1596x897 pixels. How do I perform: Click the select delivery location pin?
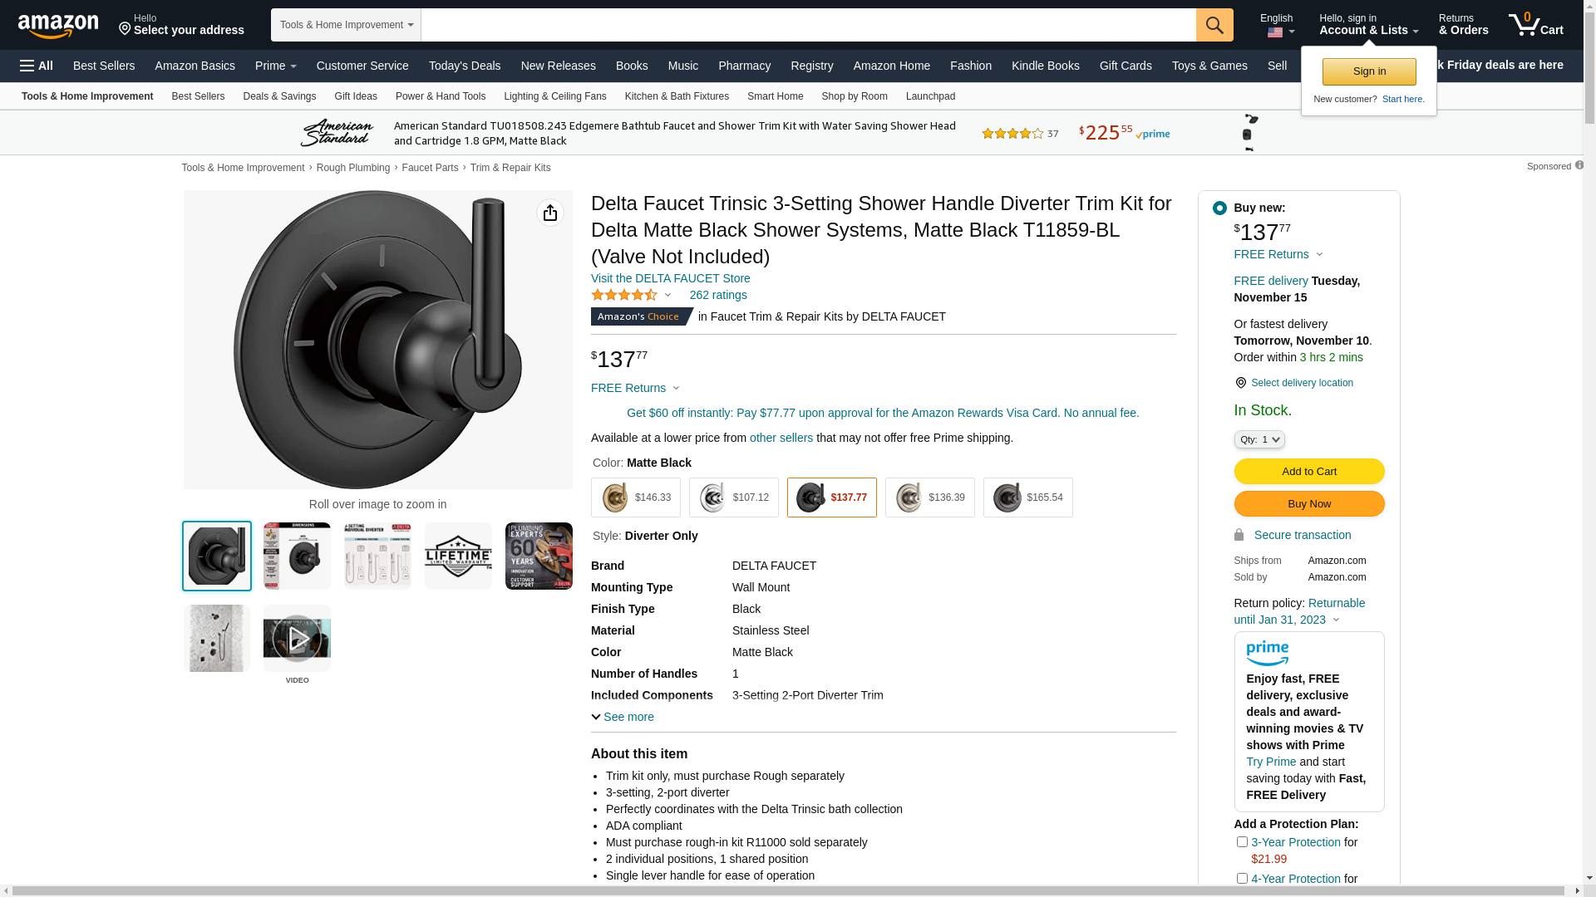tap(1240, 383)
